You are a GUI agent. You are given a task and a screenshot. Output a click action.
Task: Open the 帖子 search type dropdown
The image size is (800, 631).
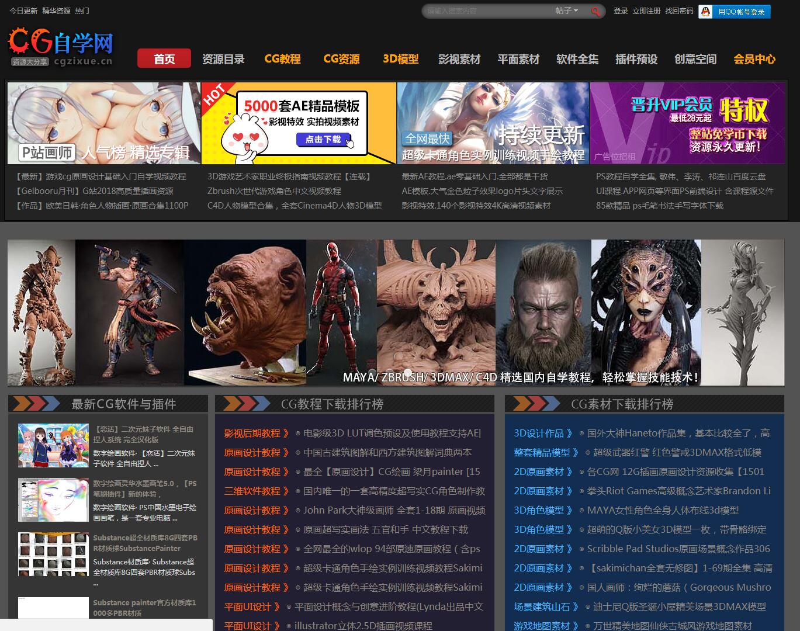566,11
